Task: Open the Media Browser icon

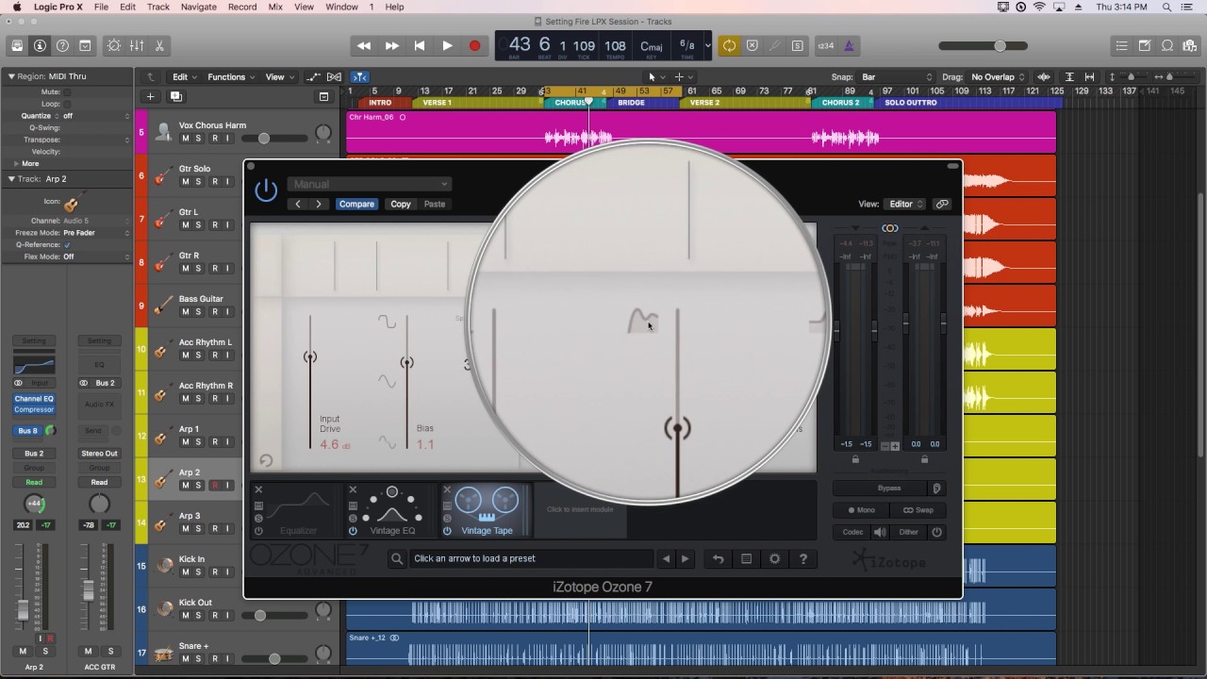Action: 1190,45
